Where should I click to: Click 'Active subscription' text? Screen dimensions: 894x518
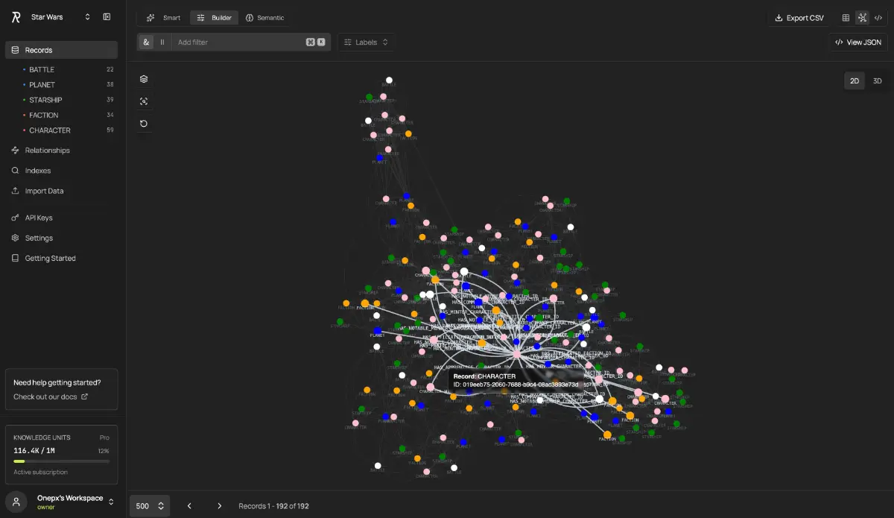coord(40,472)
